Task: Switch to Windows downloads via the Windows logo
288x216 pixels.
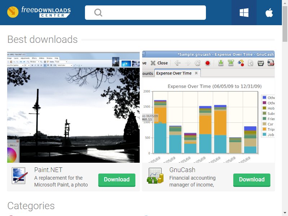Action: pos(244,13)
